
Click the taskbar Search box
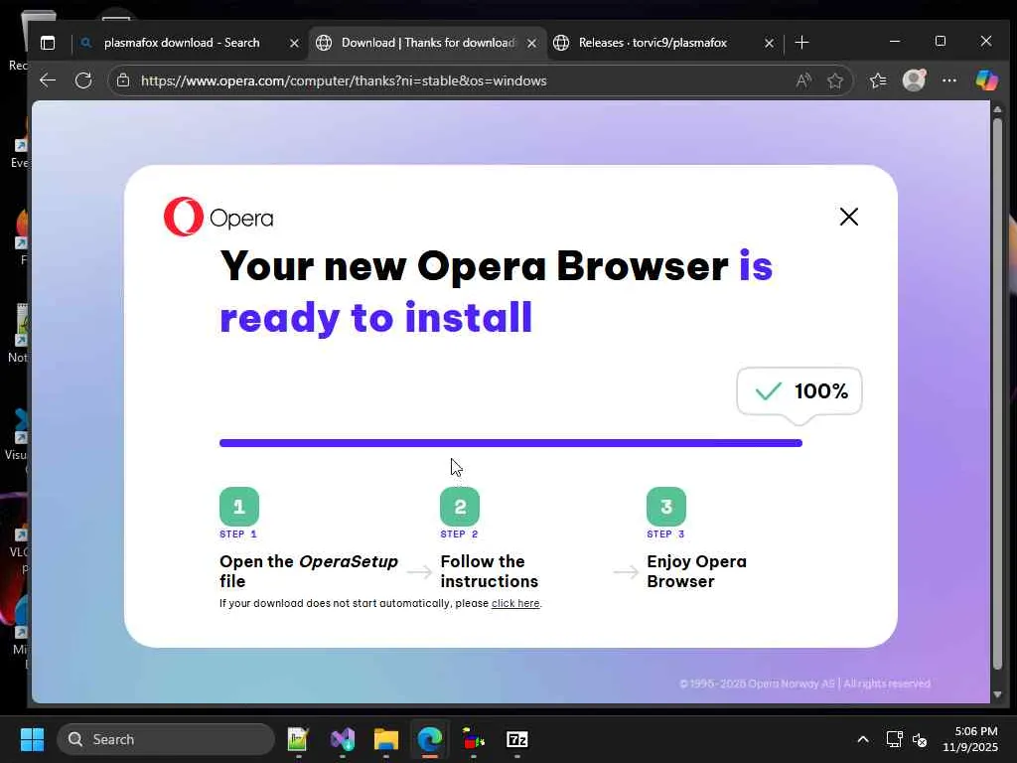(x=166, y=739)
